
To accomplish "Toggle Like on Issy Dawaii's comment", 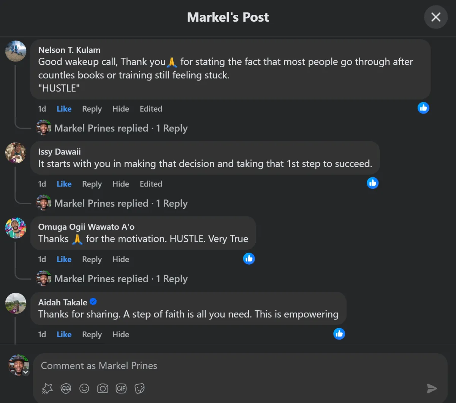I will coord(64,184).
